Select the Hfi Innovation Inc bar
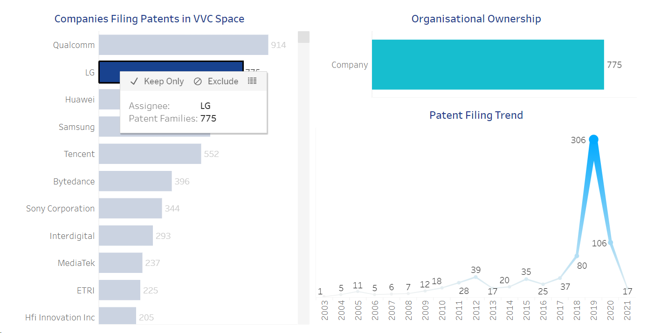 point(117,317)
